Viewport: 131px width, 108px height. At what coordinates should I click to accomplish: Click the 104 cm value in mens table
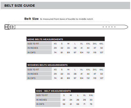pyautogui.click(x=82, y=52)
